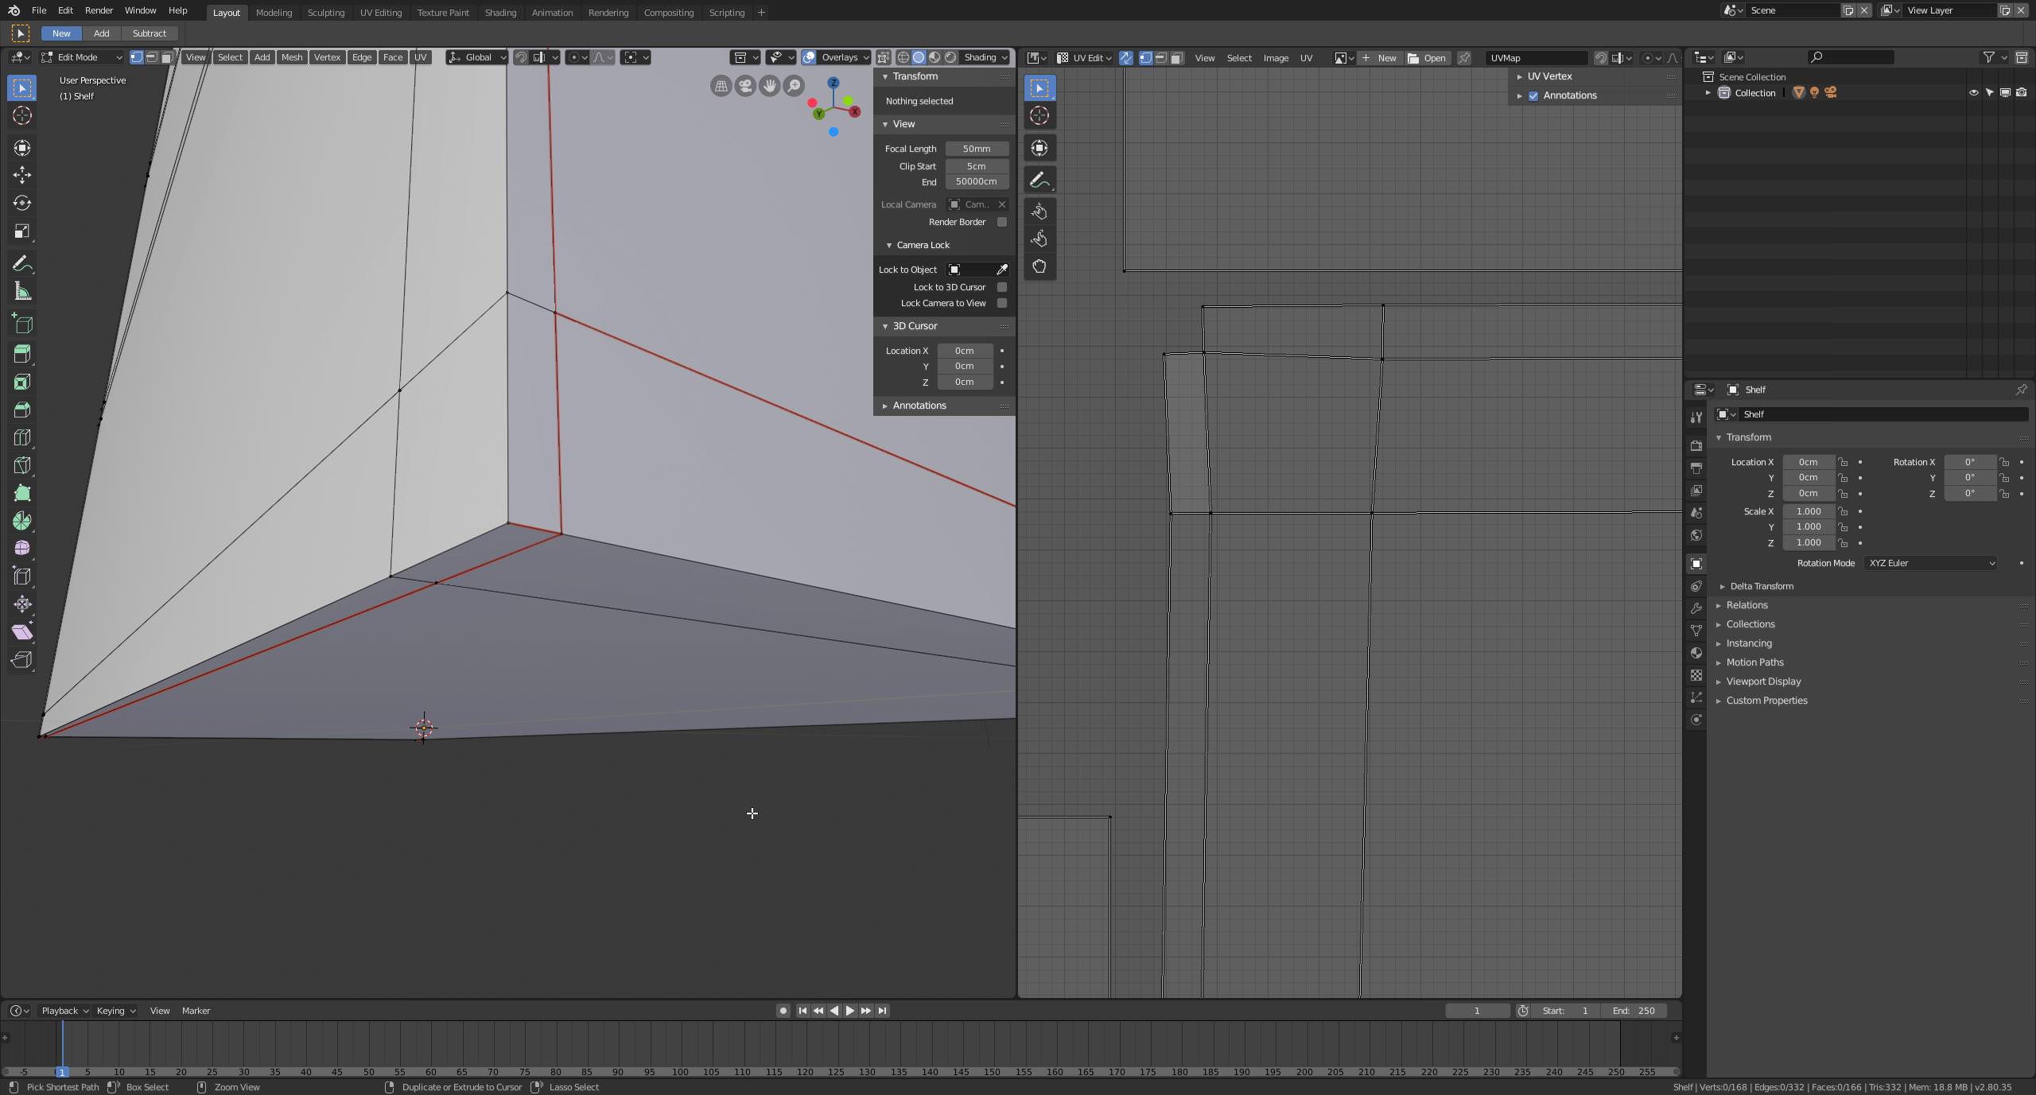
Task: Switch to the Sculpting workspace tab
Action: [326, 13]
